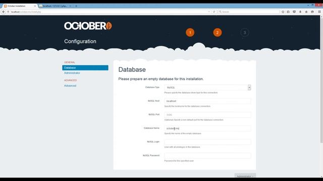
Task: Click the October CMS logo
Action: coord(88,26)
